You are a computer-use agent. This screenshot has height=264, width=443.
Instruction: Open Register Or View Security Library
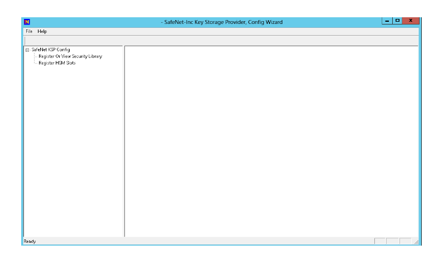tap(70, 56)
